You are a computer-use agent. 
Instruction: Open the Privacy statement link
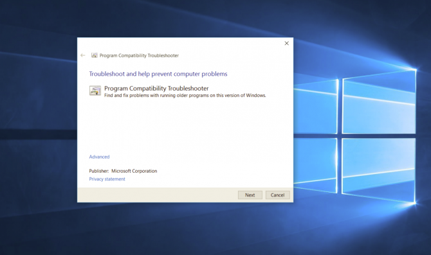click(x=107, y=179)
